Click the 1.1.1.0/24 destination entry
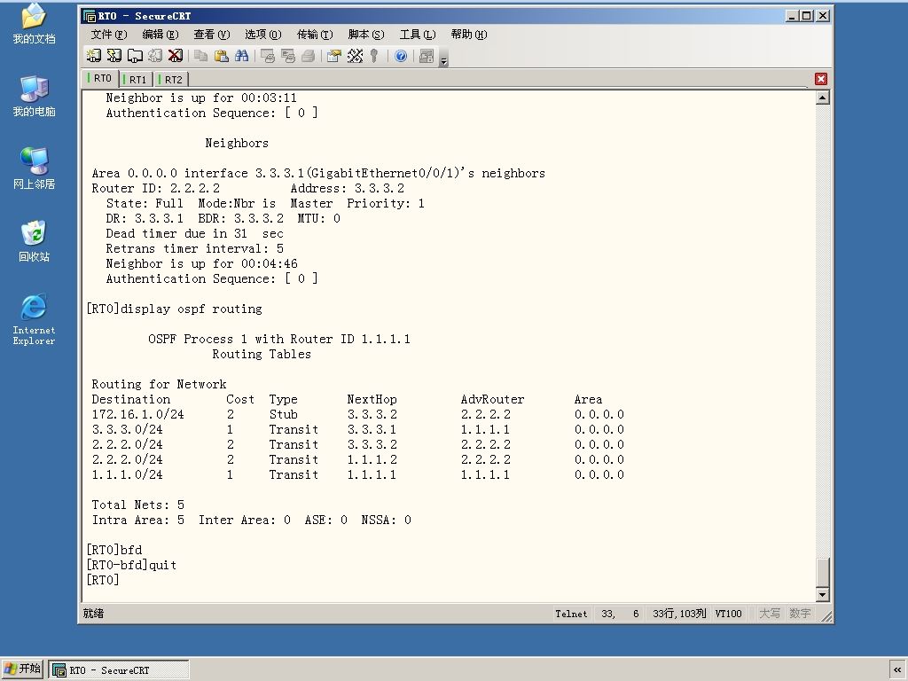Viewport: 908px width, 681px height. 128,474
